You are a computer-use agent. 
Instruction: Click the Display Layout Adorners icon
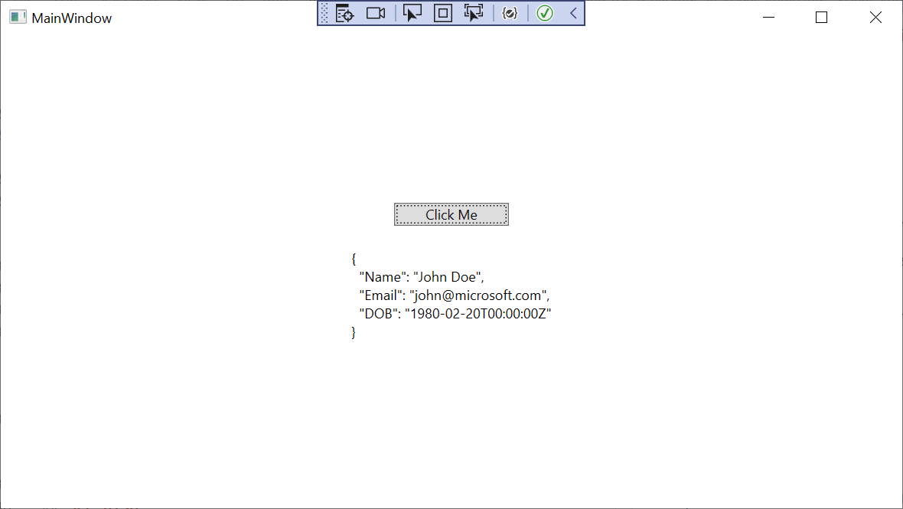click(442, 13)
